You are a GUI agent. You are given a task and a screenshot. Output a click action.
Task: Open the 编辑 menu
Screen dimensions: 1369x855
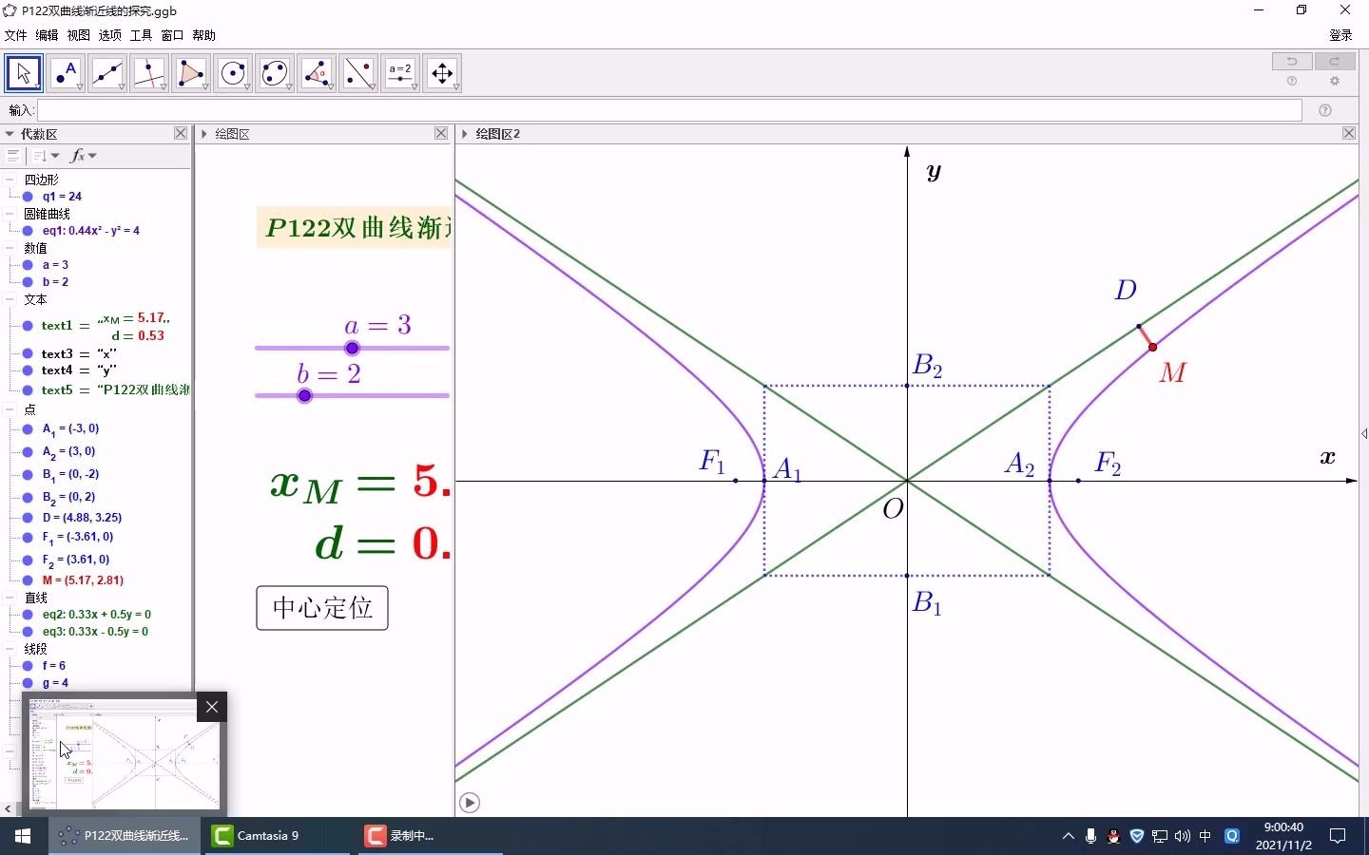point(48,35)
